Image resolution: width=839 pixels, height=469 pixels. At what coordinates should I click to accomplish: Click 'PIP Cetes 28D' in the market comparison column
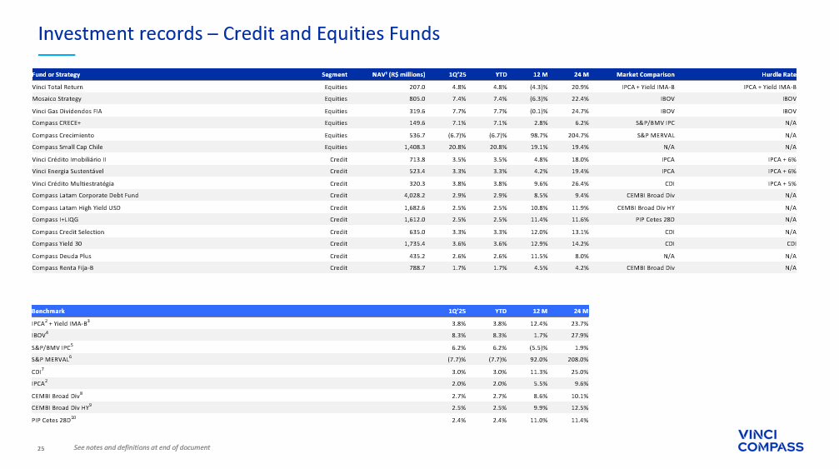point(655,219)
